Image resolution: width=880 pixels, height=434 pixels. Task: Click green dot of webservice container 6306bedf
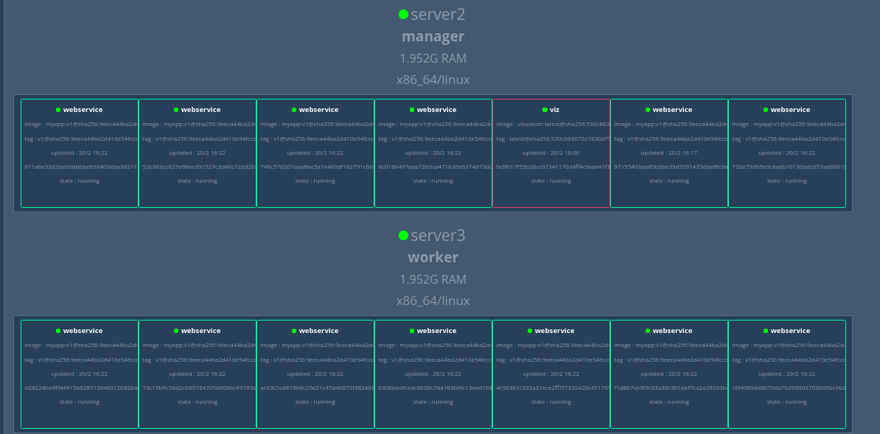(x=412, y=332)
